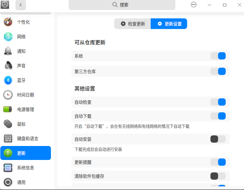Click the 搜索 search field
This screenshot has height=190, width=244.
[122, 5]
